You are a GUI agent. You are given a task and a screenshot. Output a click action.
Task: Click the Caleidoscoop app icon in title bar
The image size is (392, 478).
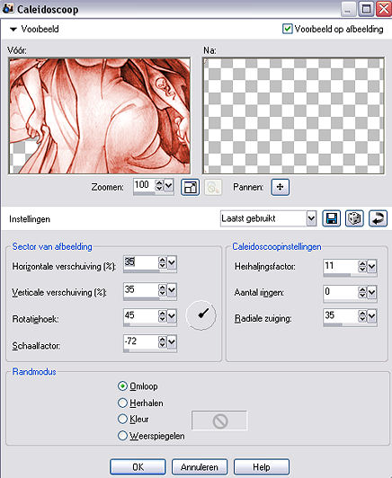tap(8, 8)
